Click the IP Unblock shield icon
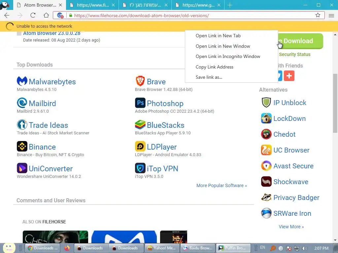Image resolution: width=338 pixels, height=253 pixels. (x=266, y=102)
